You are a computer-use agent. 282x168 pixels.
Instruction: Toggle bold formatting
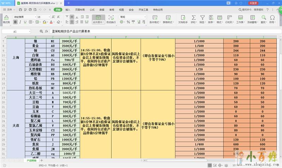click(15, 22)
